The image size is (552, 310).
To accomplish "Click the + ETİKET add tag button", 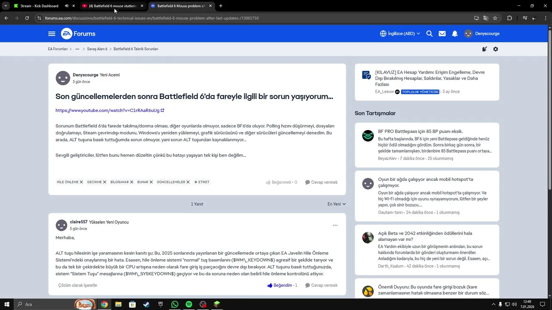I will tap(202, 182).
